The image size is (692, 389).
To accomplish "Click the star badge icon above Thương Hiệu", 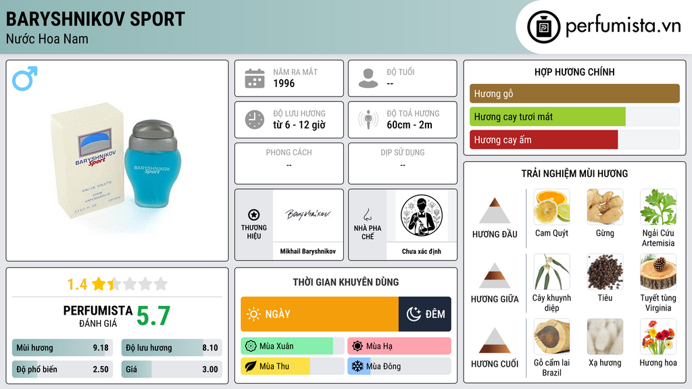I will pyautogui.click(x=254, y=215).
